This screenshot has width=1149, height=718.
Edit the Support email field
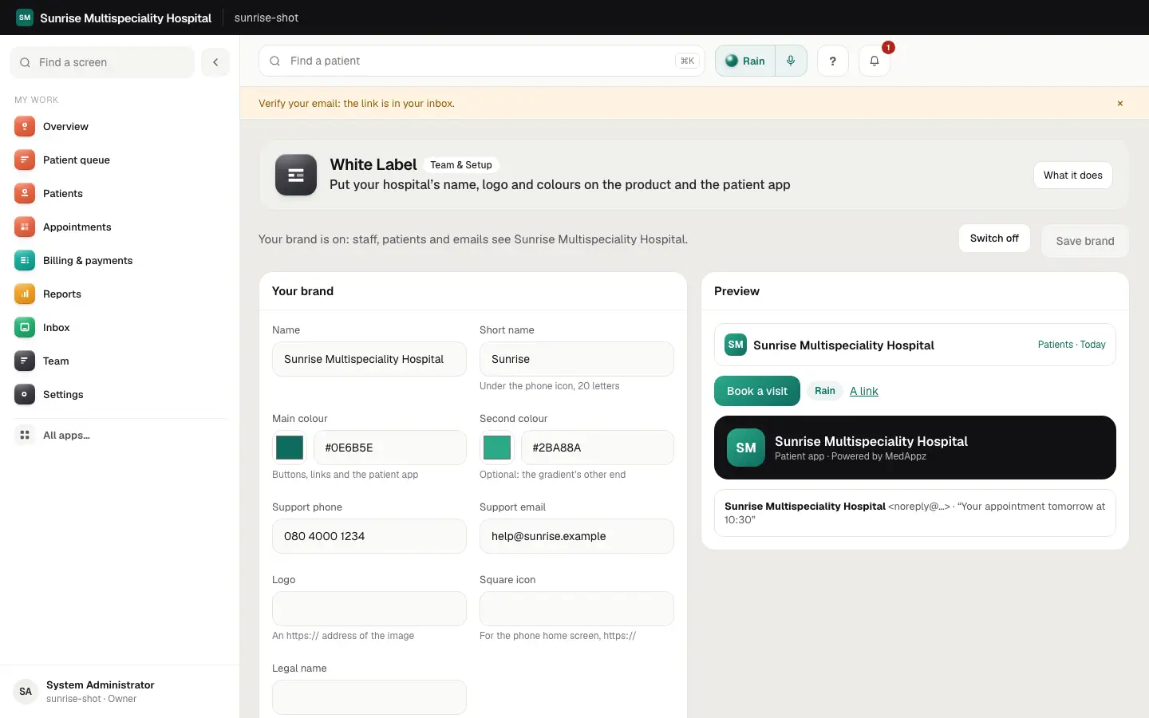[577, 536]
